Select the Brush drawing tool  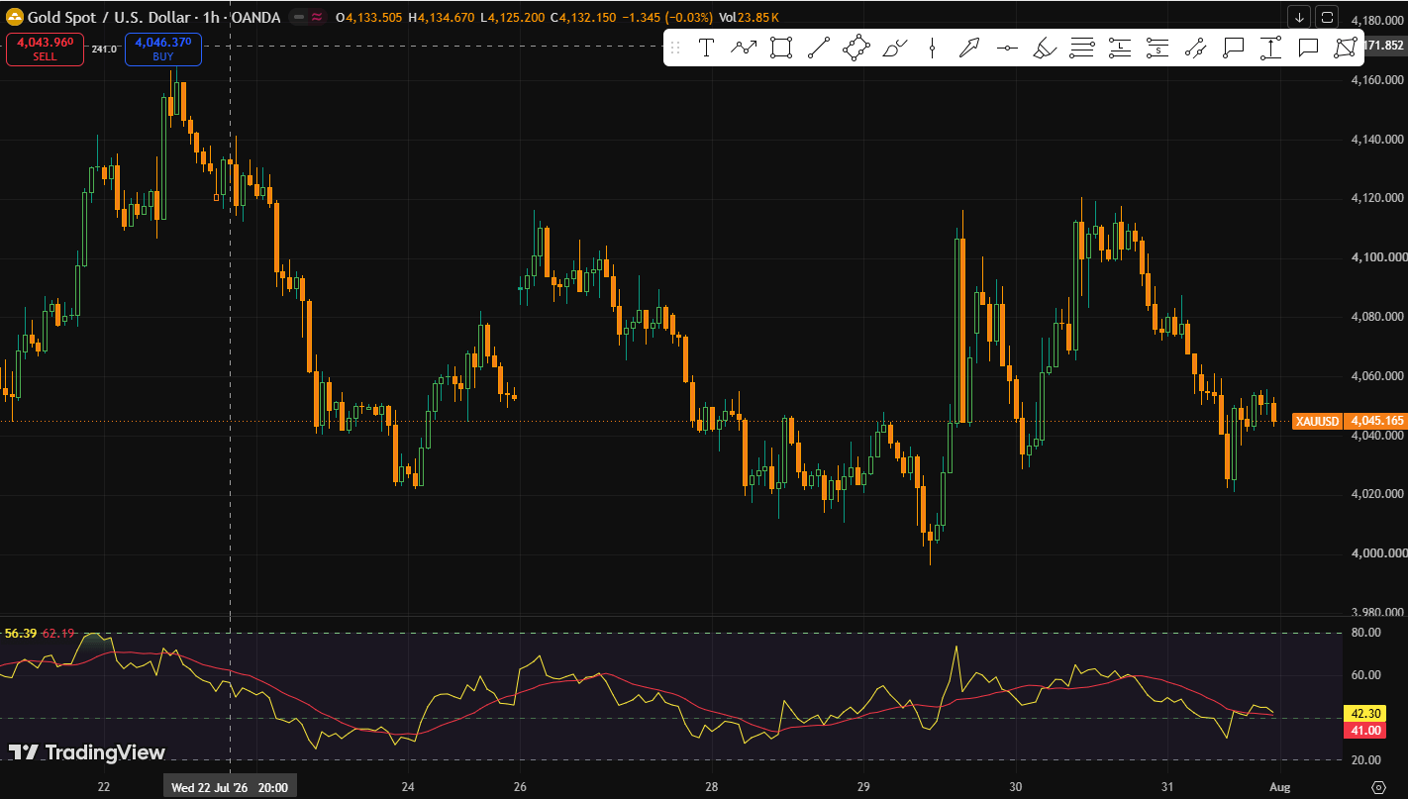coord(894,48)
